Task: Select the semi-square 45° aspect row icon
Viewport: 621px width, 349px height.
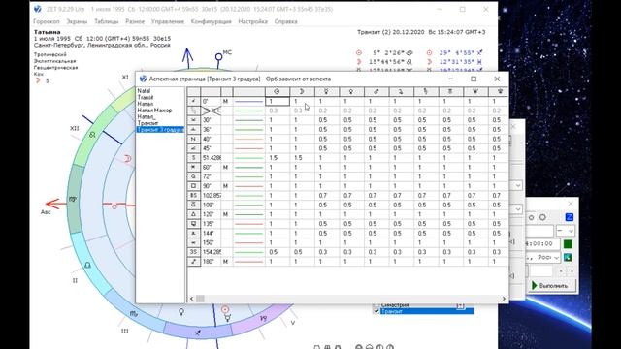Action: point(194,148)
